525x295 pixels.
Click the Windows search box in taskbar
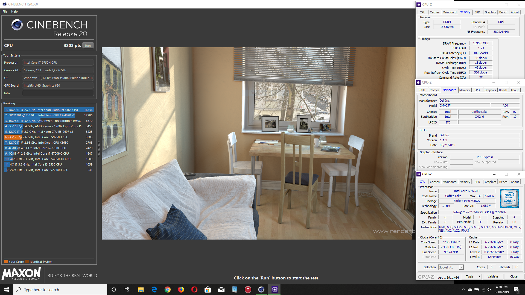coord(60,290)
